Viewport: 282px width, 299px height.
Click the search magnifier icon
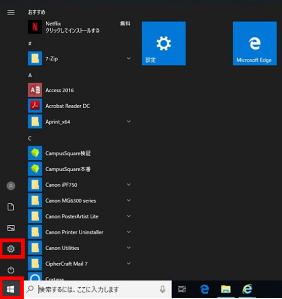(30, 289)
